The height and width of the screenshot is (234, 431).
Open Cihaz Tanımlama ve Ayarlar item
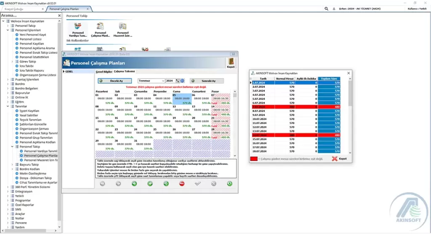pyautogui.click(x=38, y=183)
